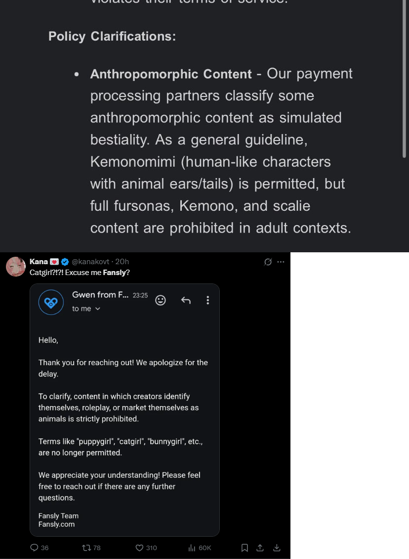Bookmark this tweet

pyautogui.click(x=245, y=548)
